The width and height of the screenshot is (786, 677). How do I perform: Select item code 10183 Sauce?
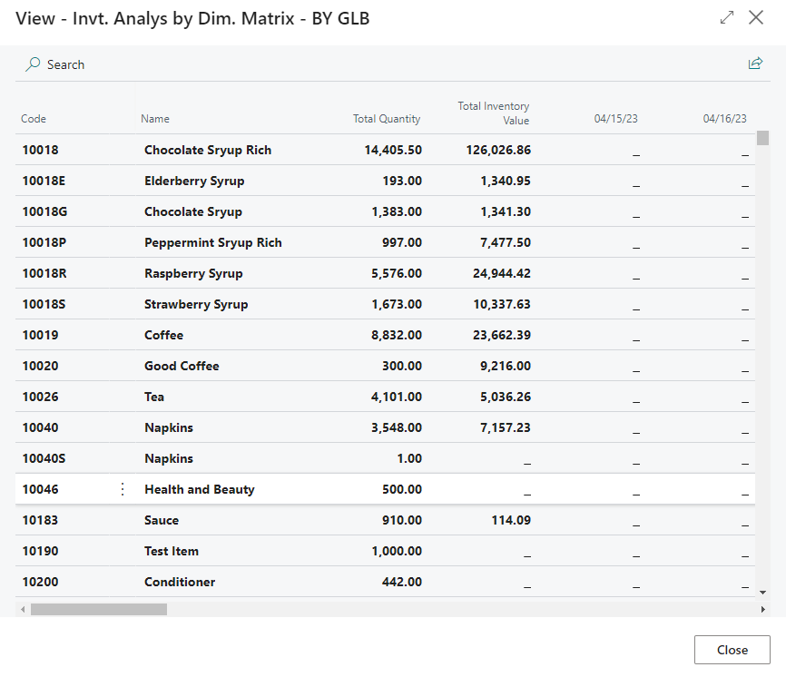pos(40,520)
